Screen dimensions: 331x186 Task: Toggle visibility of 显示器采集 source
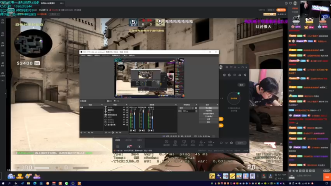(x=124, y=125)
